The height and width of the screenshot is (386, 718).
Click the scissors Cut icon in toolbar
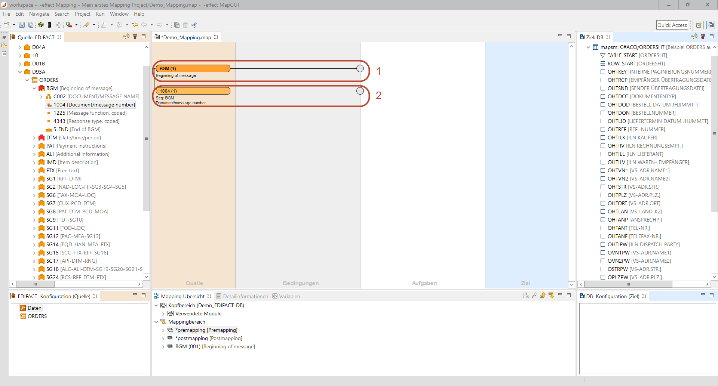pos(194,25)
